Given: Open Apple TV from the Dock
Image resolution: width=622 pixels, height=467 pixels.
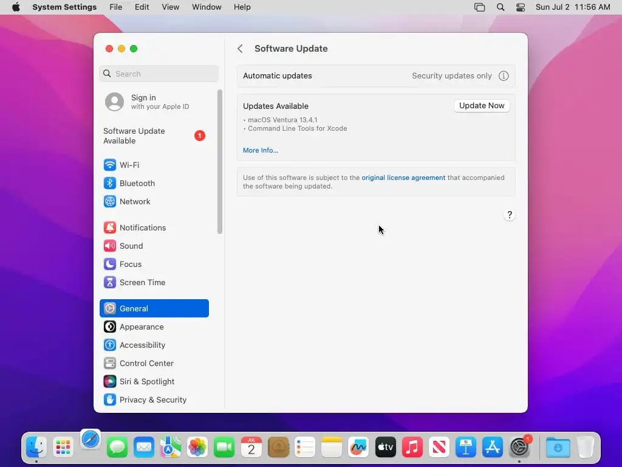Looking at the screenshot, I should tap(385, 447).
